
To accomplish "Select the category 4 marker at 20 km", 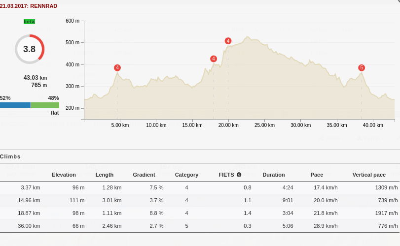I will point(228,41).
